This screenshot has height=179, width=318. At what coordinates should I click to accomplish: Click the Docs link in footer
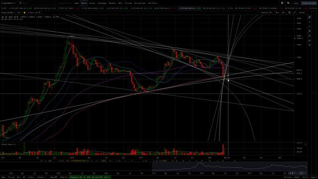click(x=18, y=177)
